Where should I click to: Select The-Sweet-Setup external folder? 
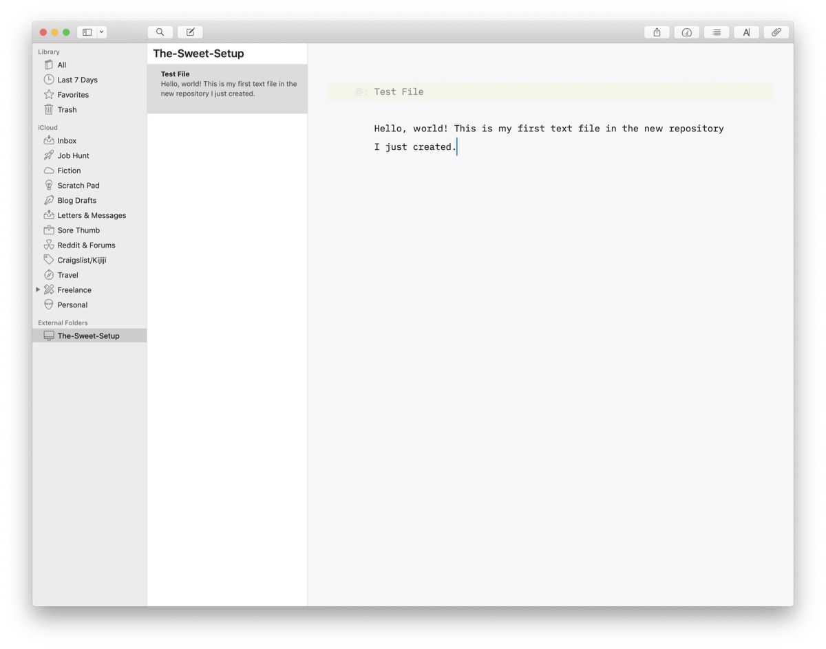click(x=89, y=336)
